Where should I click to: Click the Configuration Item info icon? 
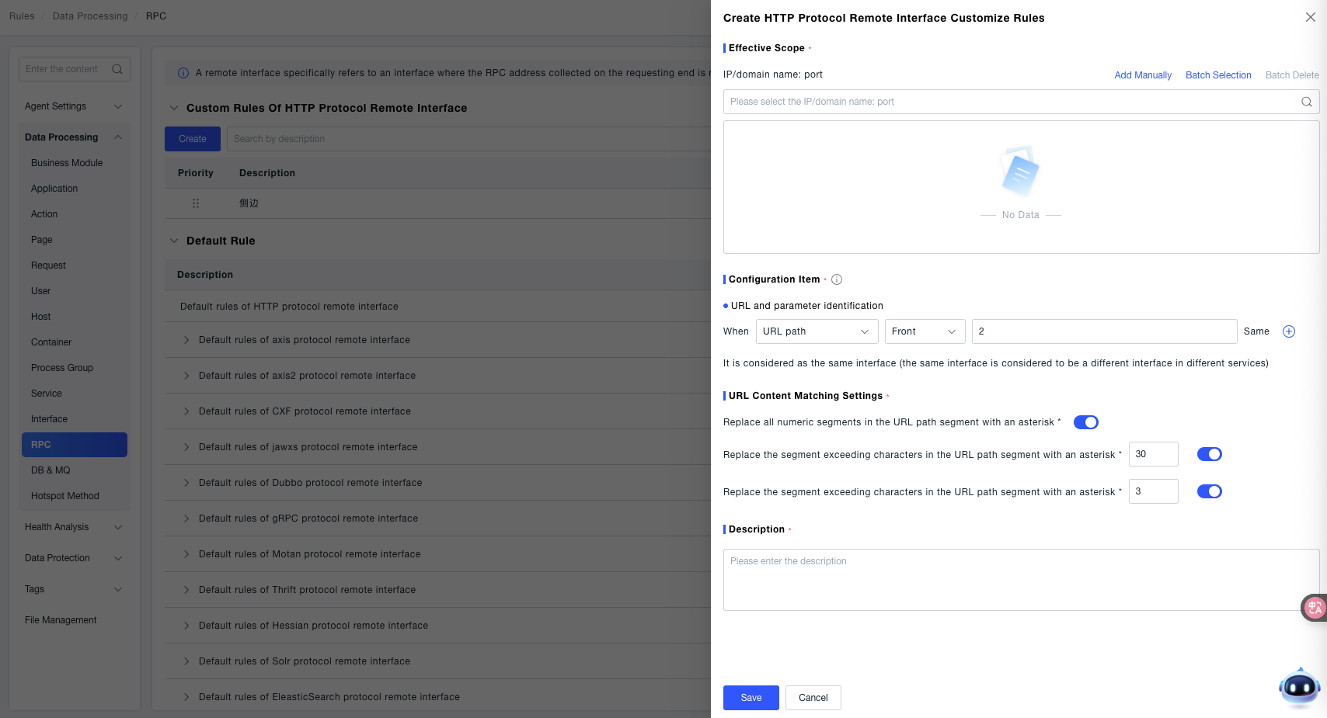tap(837, 279)
